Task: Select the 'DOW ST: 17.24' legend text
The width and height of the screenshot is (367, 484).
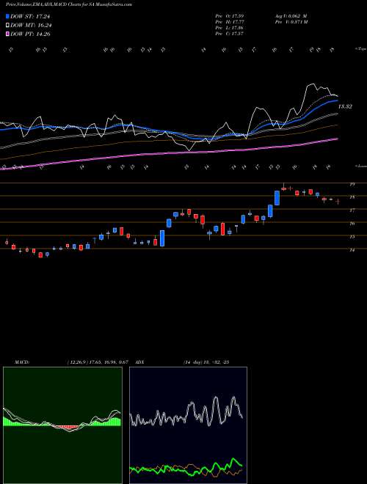Action: (30, 16)
